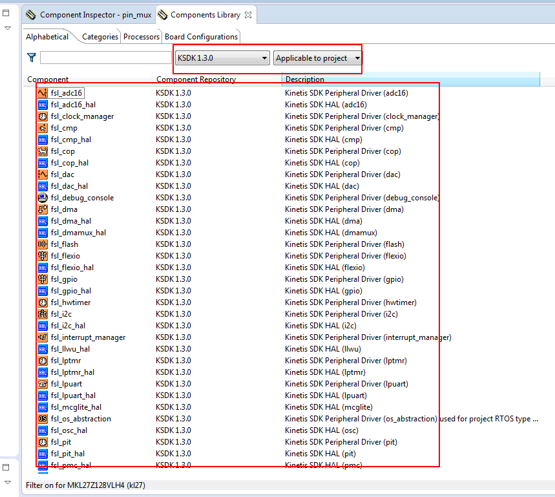Click 'Kinetis SDK Peripheral Driver (flash)' description
The height and width of the screenshot is (497, 555).
pos(344,244)
